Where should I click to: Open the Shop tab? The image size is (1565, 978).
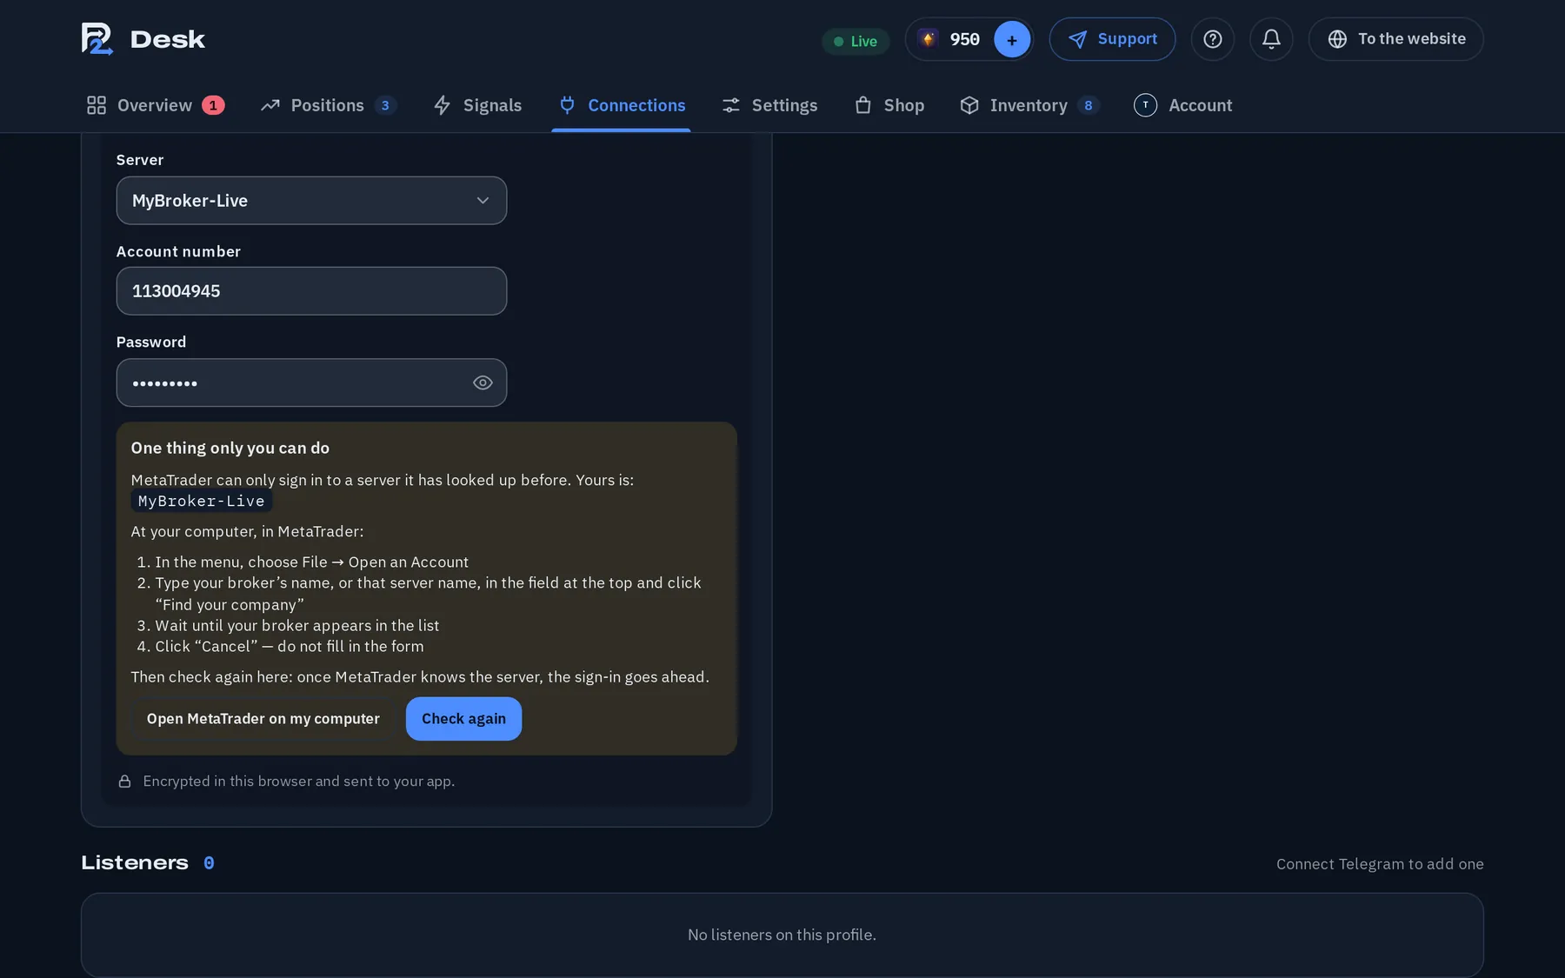pos(889,105)
